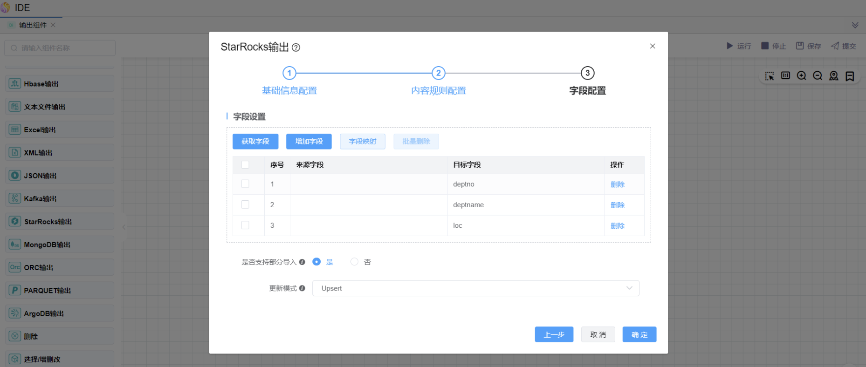
Task: Click the StarRocks输出 component icon in sidebar
Action: pyautogui.click(x=15, y=221)
